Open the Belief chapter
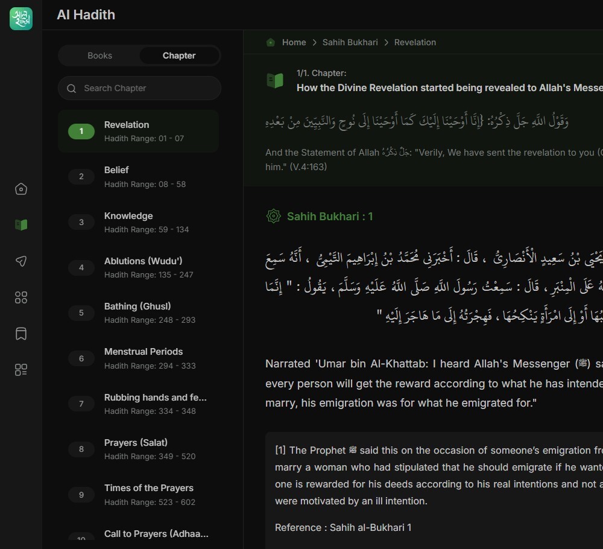 point(139,177)
